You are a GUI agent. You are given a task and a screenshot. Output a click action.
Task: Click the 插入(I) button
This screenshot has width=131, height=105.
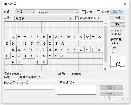click(x=118, y=12)
